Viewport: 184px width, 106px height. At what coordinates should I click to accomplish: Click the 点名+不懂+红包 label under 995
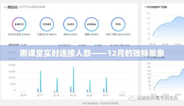[113, 34]
